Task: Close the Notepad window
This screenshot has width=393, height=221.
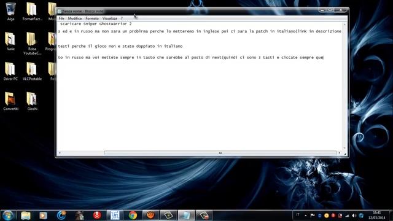Action: [341, 10]
